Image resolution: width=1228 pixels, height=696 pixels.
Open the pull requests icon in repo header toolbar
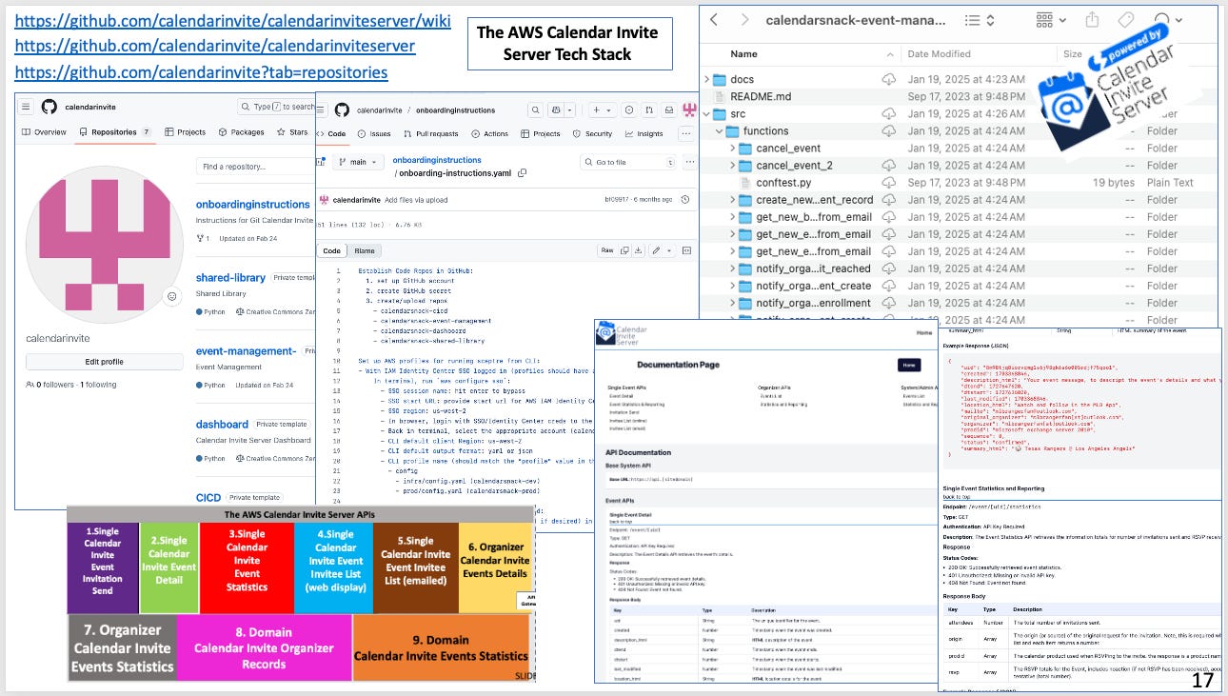pos(649,110)
